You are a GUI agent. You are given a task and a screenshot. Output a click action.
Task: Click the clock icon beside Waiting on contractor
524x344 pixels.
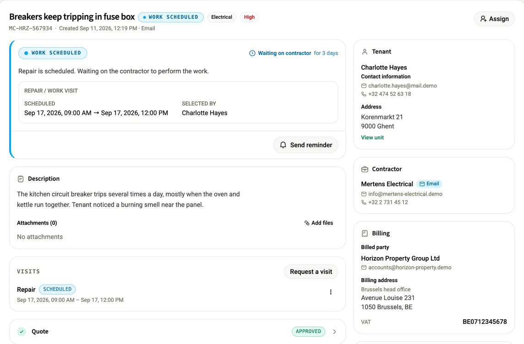coord(252,53)
